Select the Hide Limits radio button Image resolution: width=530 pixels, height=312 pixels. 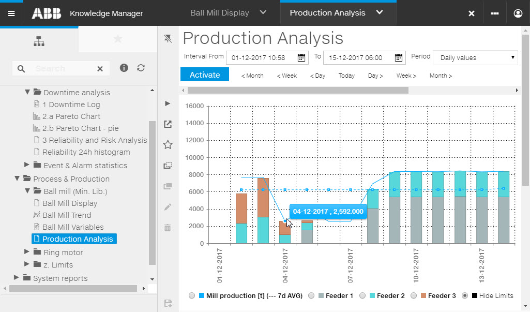(x=465, y=295)
